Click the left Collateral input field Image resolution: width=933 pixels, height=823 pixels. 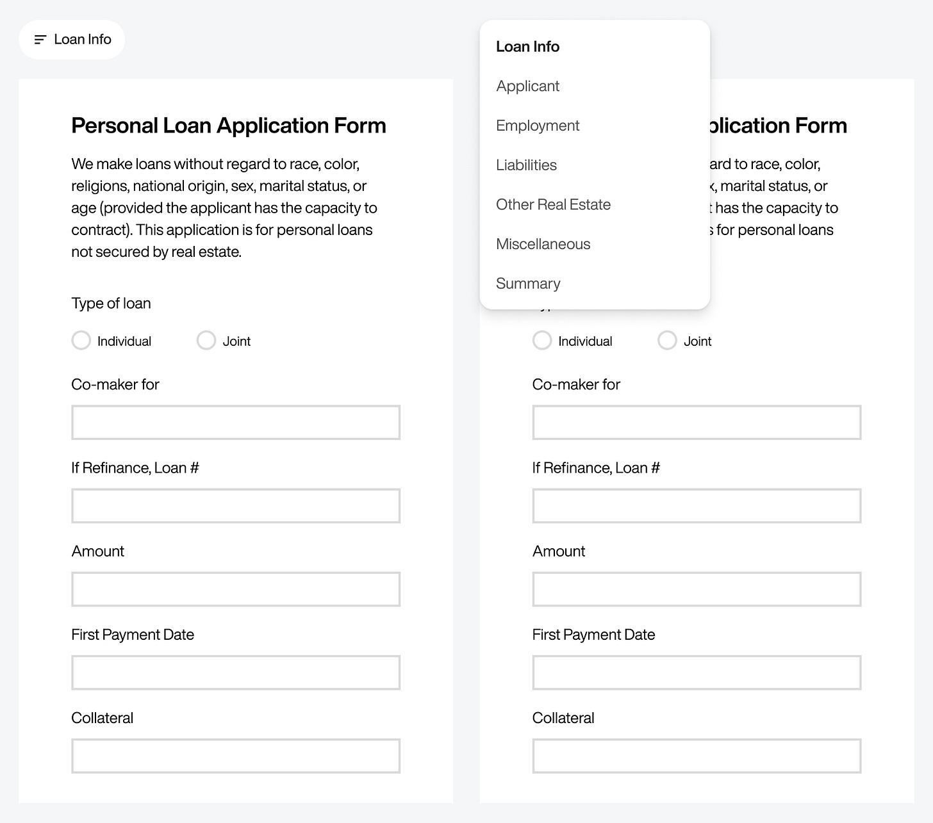[x=236, y=756]
